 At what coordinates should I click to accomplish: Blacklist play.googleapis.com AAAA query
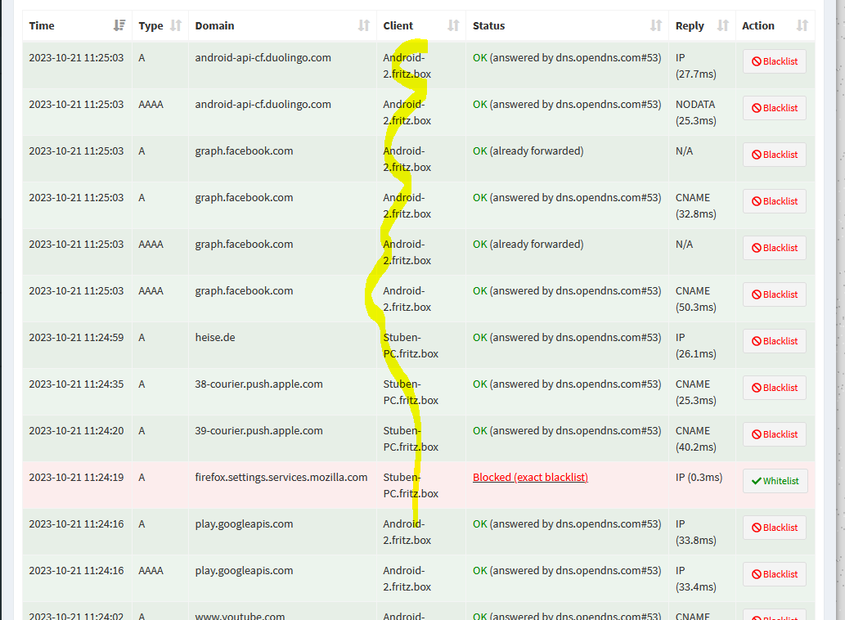point(775,574)
